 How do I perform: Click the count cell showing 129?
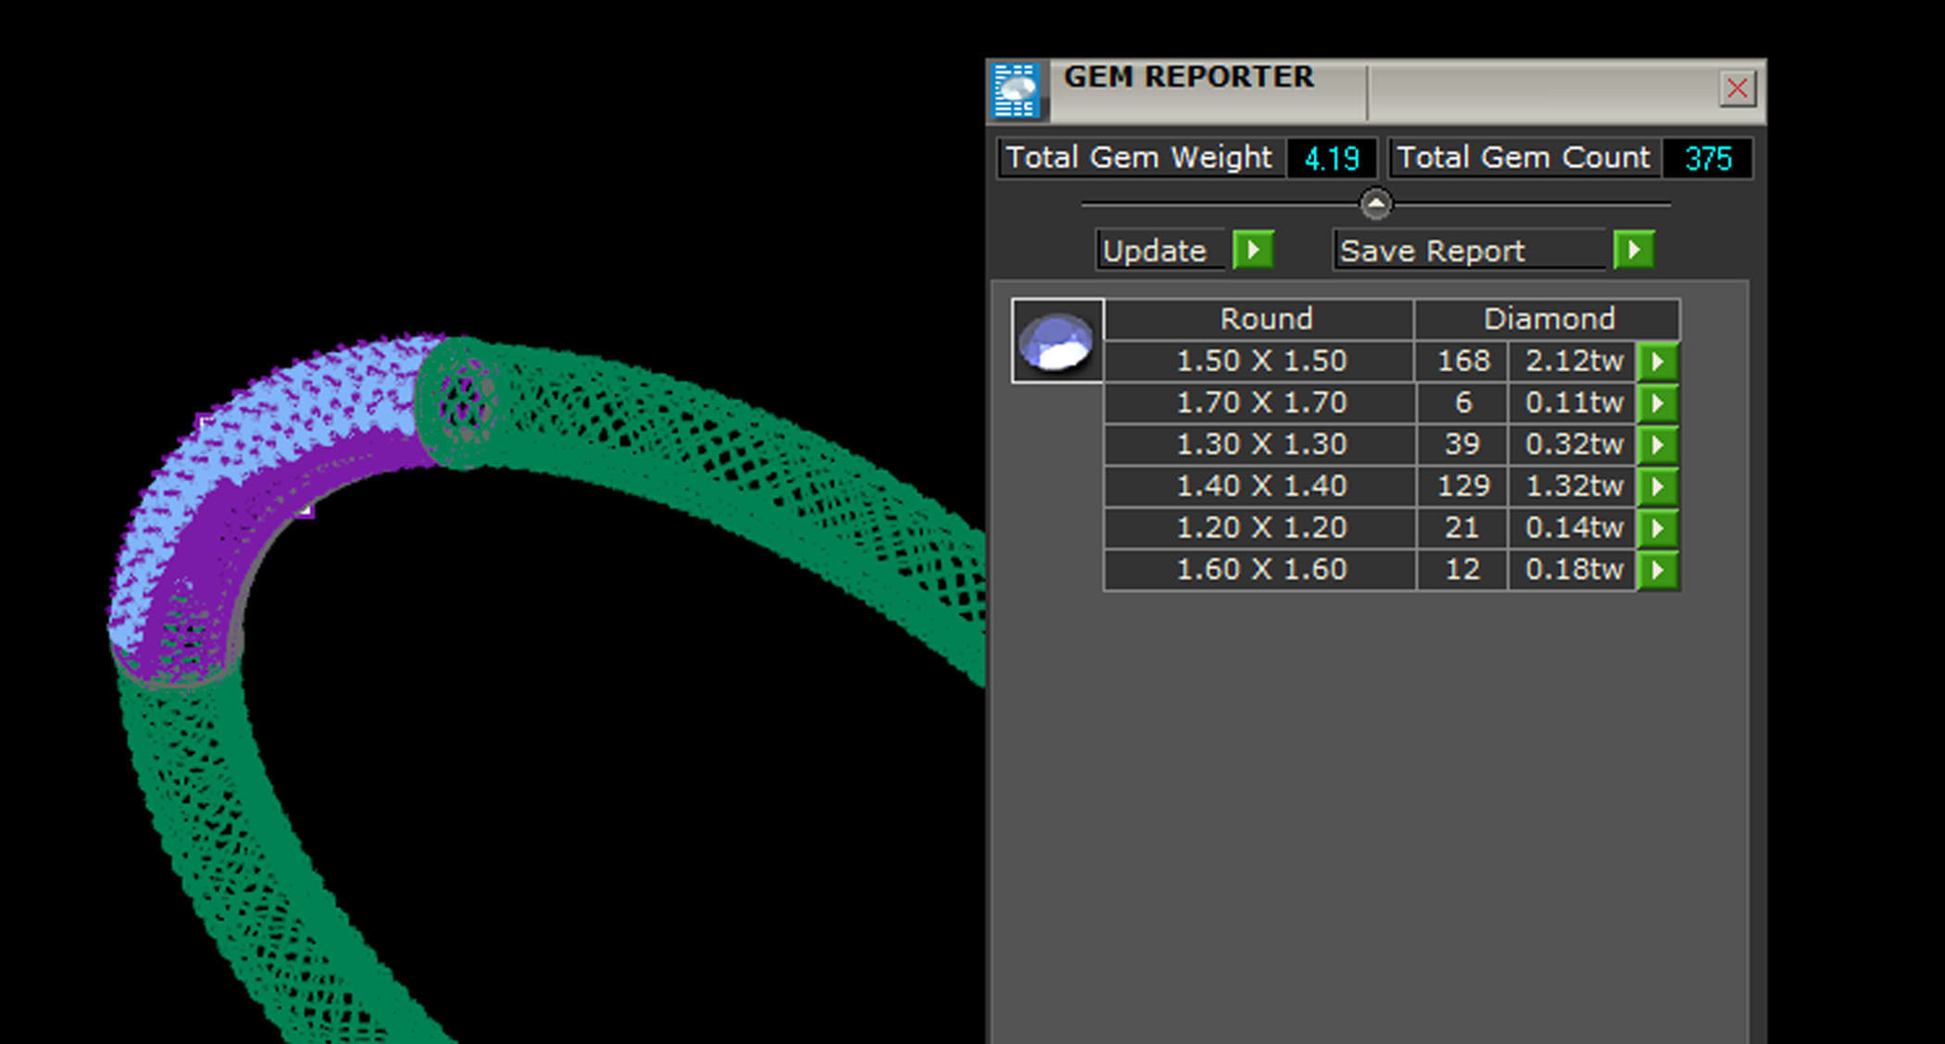pos(1462,486)
